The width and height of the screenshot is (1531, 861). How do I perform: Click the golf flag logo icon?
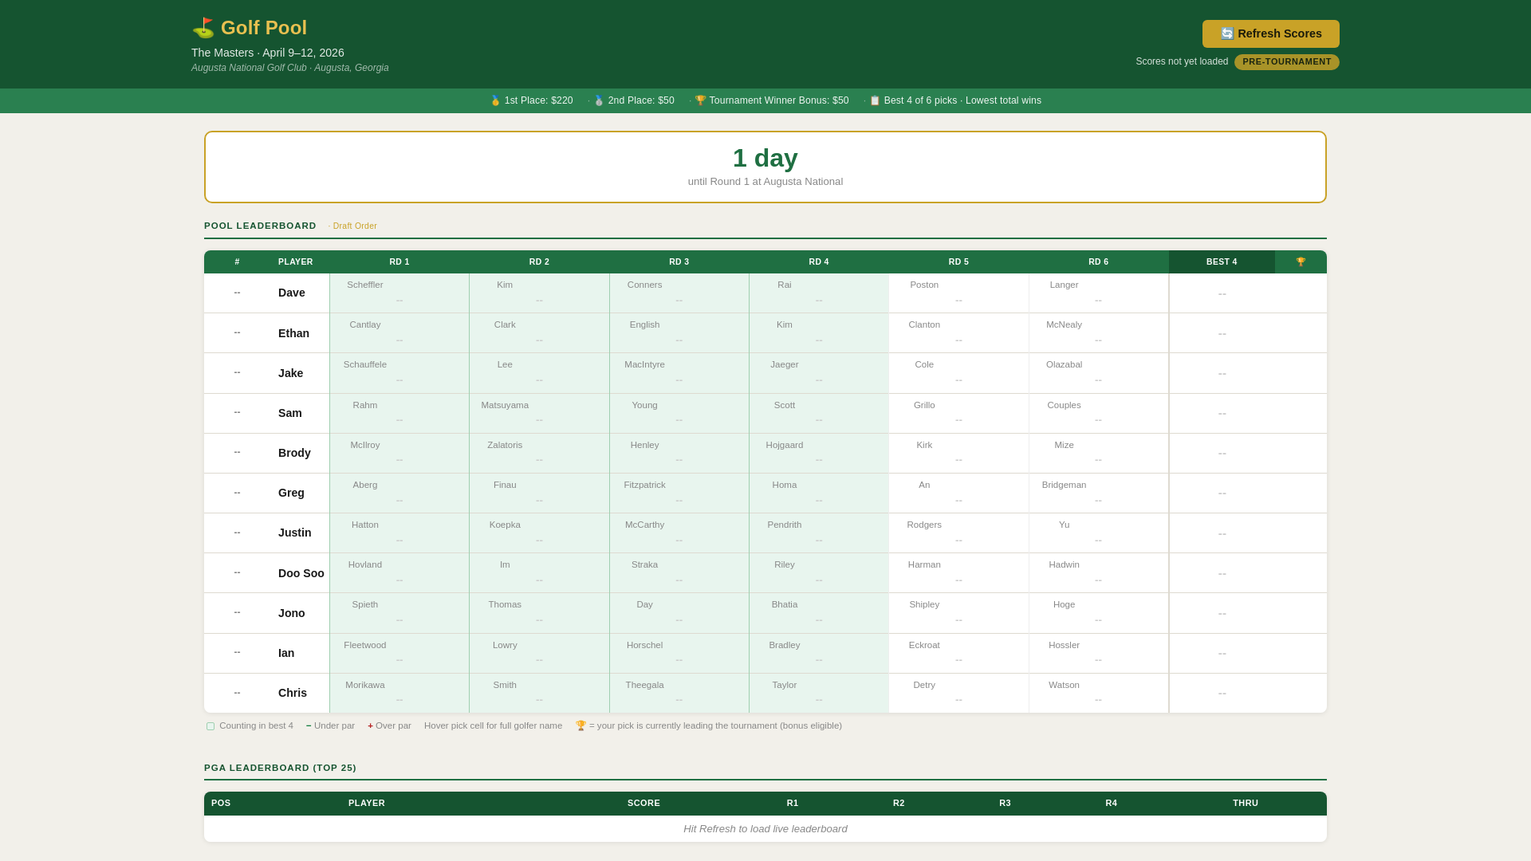click(203, 28)
